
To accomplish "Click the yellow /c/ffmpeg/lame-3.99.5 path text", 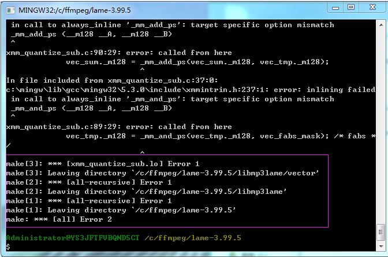I will (x=193, y=238).
